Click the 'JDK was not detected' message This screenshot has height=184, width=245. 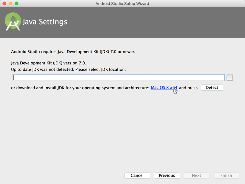pyautogui.click(x=68, y=70)
